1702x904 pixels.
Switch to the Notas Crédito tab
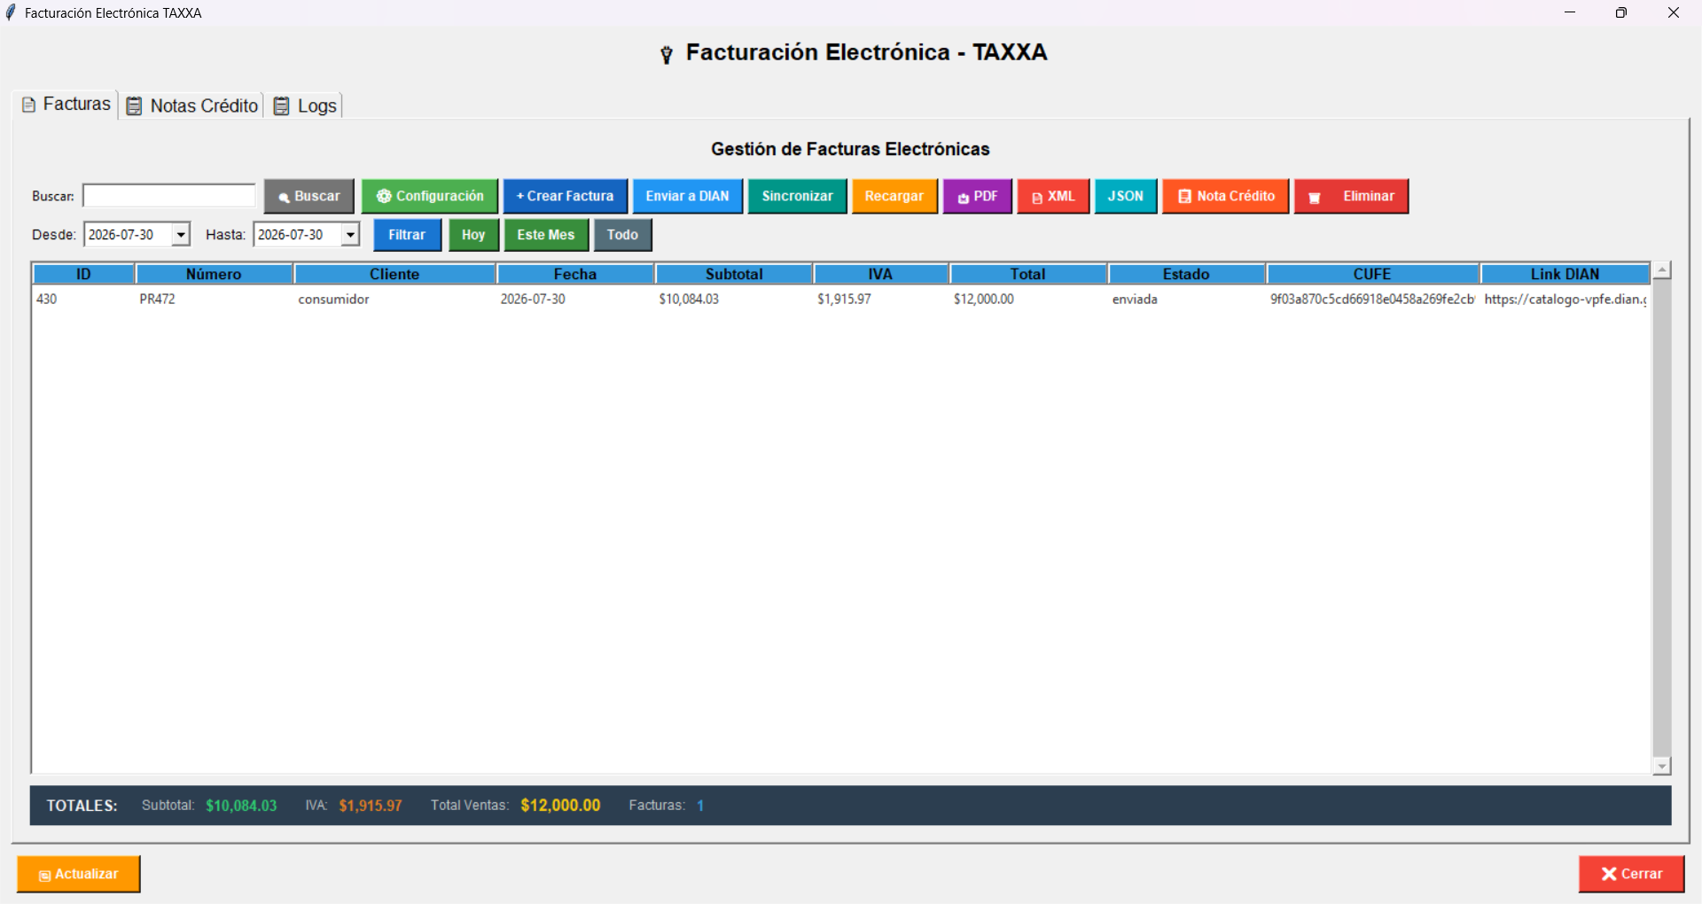(192, 105)
